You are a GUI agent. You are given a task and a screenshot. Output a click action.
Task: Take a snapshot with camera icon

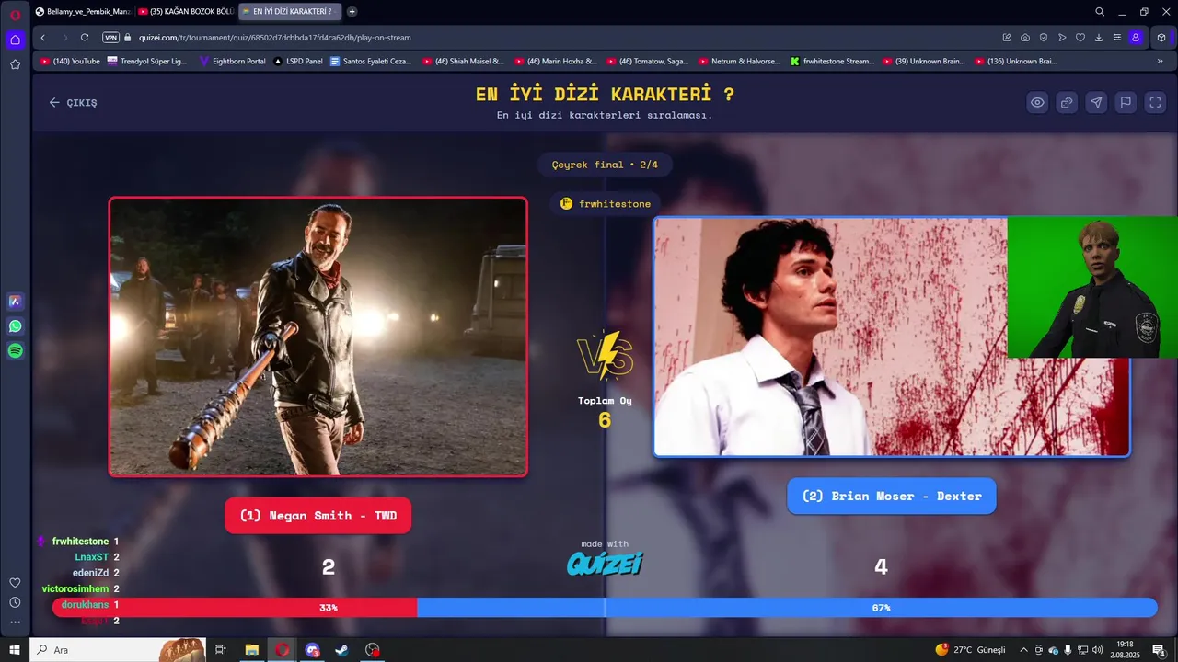click(1025, 38)
